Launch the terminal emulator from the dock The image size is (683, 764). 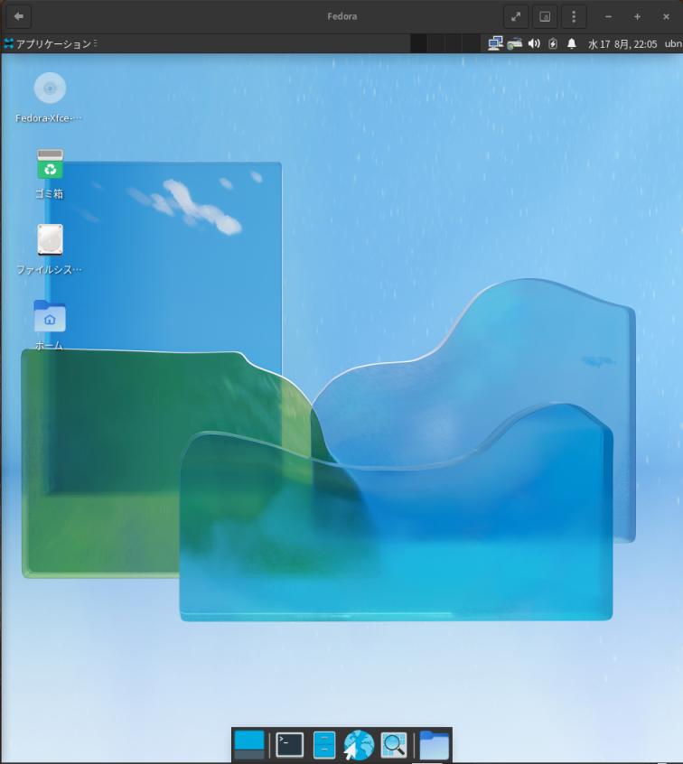coord(290,745)
